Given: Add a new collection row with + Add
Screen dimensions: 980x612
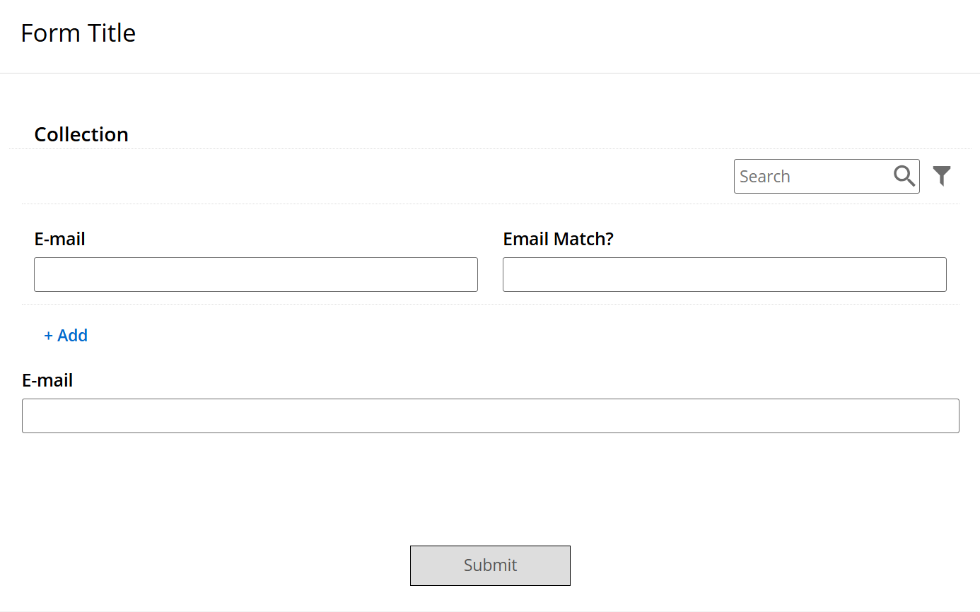Looking at the screenshot, I should click(66, 336).
